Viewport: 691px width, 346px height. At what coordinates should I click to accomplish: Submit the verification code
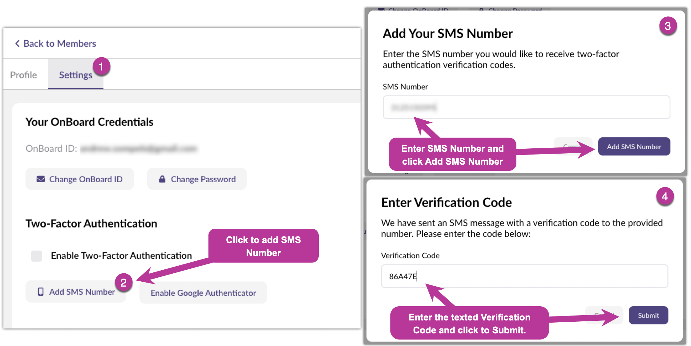648,316
